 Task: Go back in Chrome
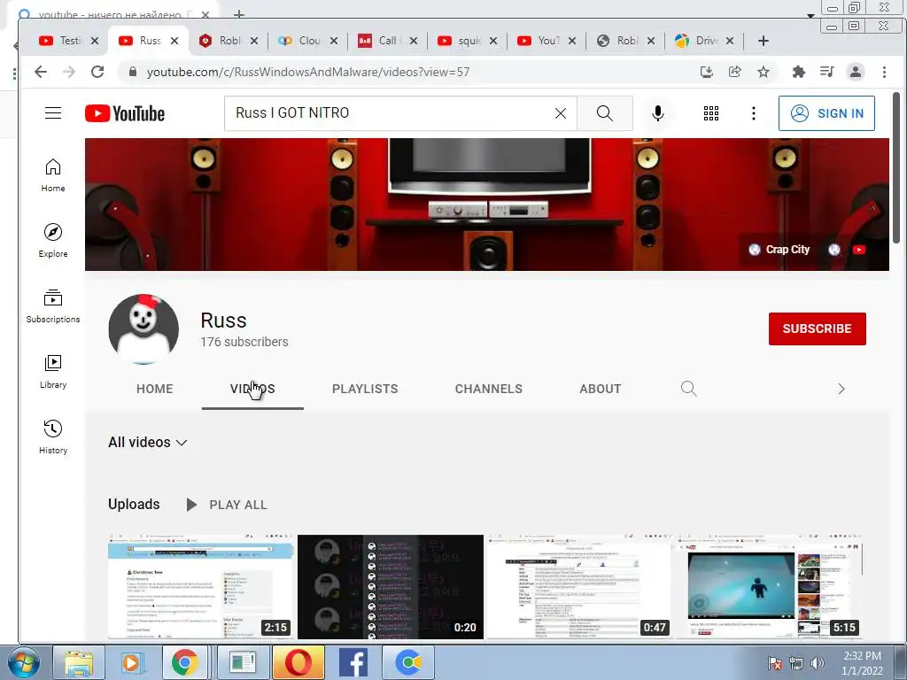click(41, 72)
